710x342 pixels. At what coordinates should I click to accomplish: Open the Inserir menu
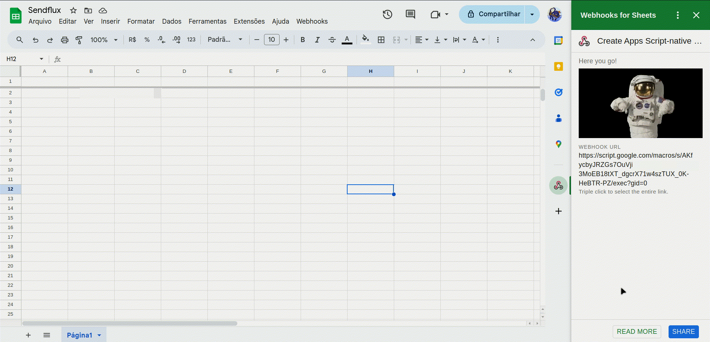tap(110, 21)
